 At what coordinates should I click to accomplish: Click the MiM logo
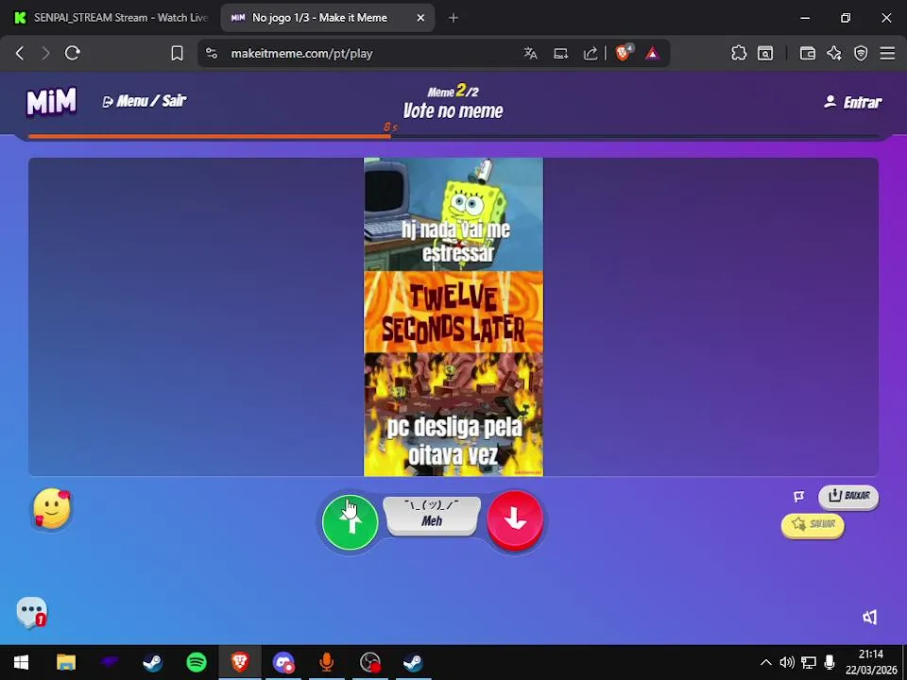tap(51, 102)
